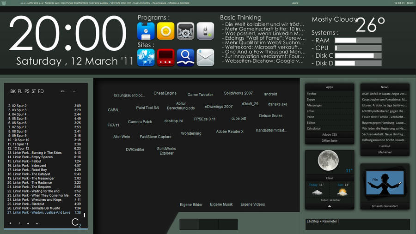Click the Today cloudy forecast icon

click(317, 192)
